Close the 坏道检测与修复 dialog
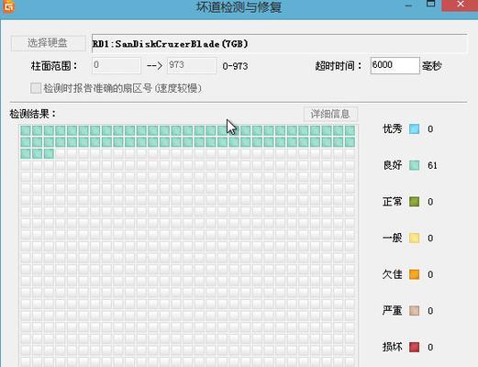The width and height of the screenshot is (478, 367). [x=460, y=5]
